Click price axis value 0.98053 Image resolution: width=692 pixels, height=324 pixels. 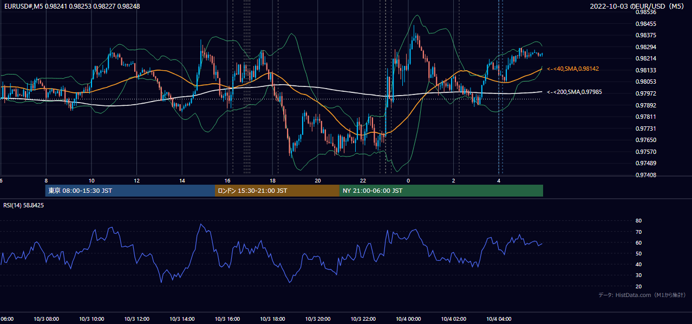tap(645, 82)
